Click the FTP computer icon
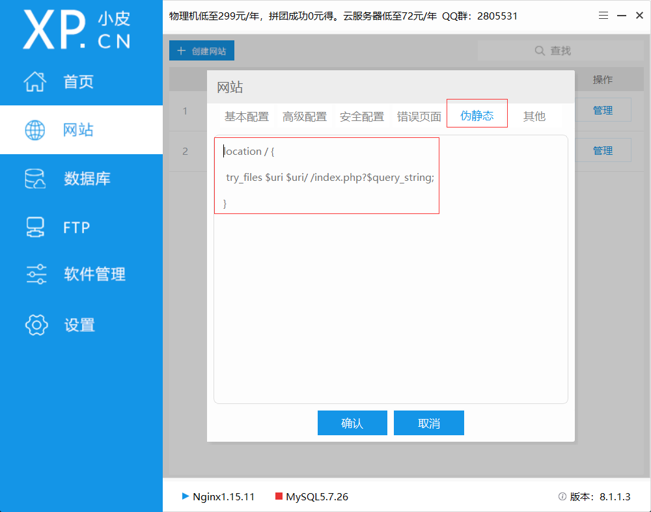The height and width of the screenshot is (512, 651). [35, 228]
